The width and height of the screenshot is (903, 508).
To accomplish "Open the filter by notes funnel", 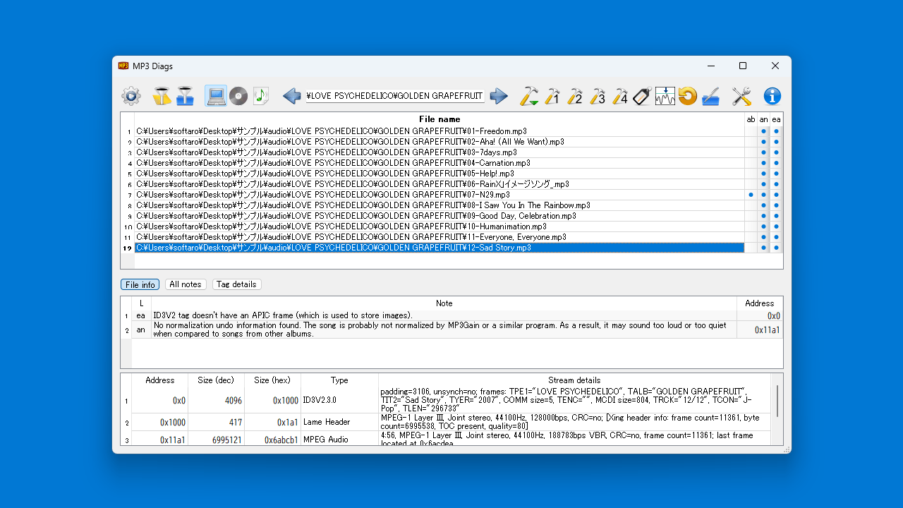I will tap(162, 96).
